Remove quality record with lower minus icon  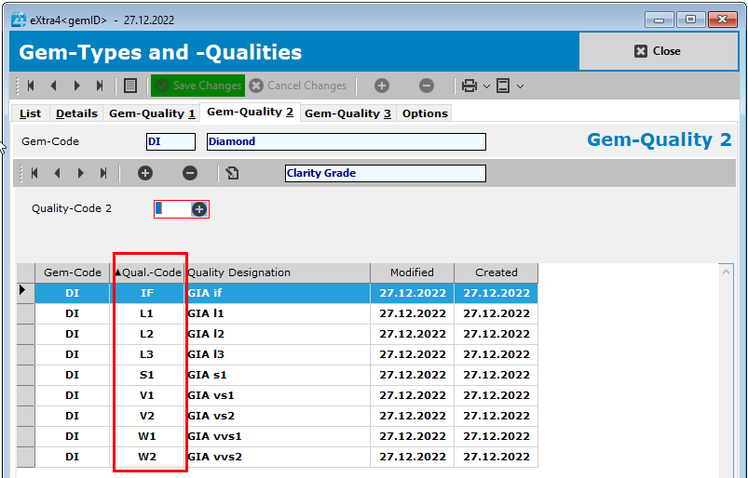click(x=189, y=173)
